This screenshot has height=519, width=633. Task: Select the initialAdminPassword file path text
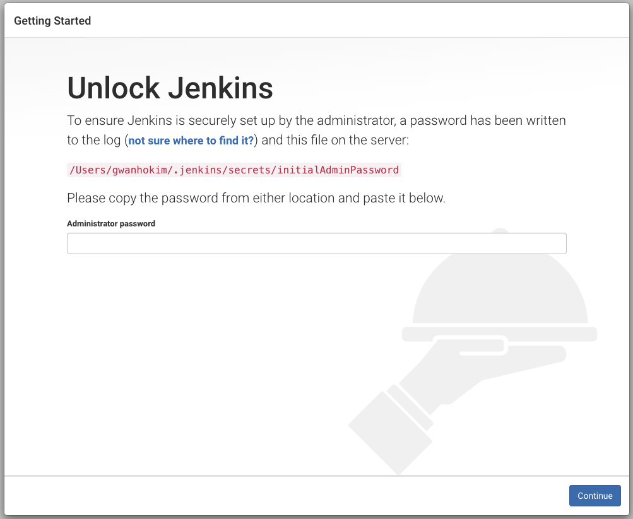pyautogui.click(x=234, y=170)
